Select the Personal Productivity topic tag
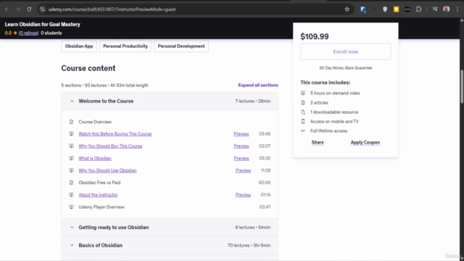464x261 pixels. point(125,46)
